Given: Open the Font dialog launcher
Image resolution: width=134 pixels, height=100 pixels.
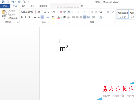Looking at the screenshot, I should 69,23.
